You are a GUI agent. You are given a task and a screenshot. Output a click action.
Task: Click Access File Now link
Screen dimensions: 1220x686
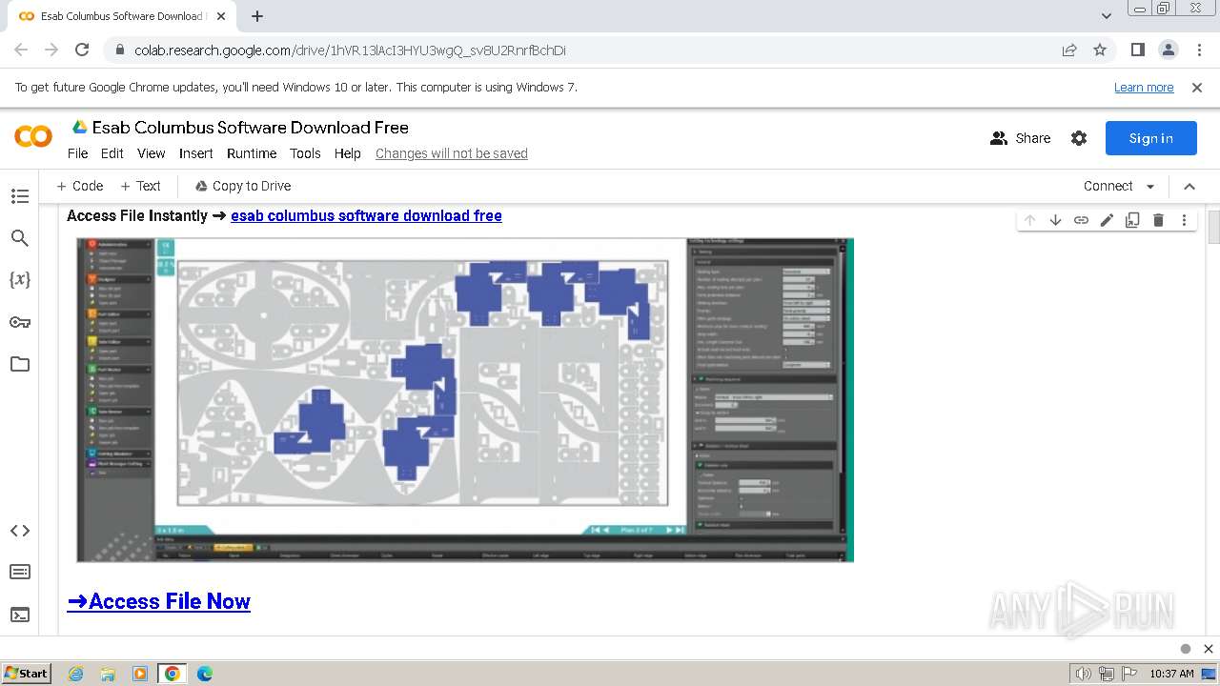pyautogui.click(x=158, y=601)
